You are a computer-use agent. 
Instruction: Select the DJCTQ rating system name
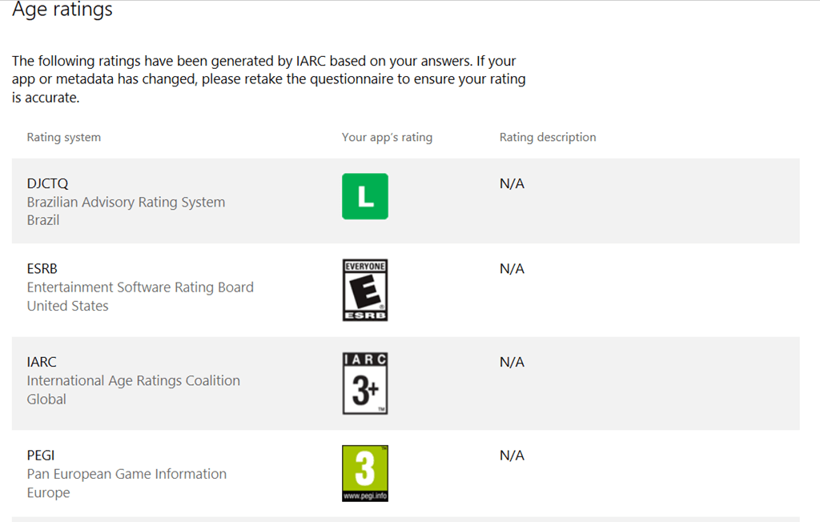pyautogui.click(x=47, y=183)
